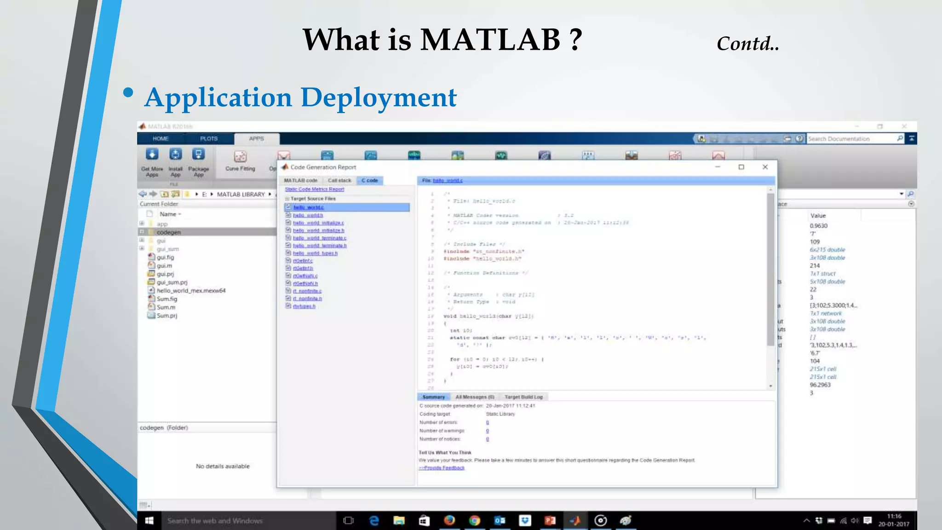Open the Call stack tab

(339, 180)
